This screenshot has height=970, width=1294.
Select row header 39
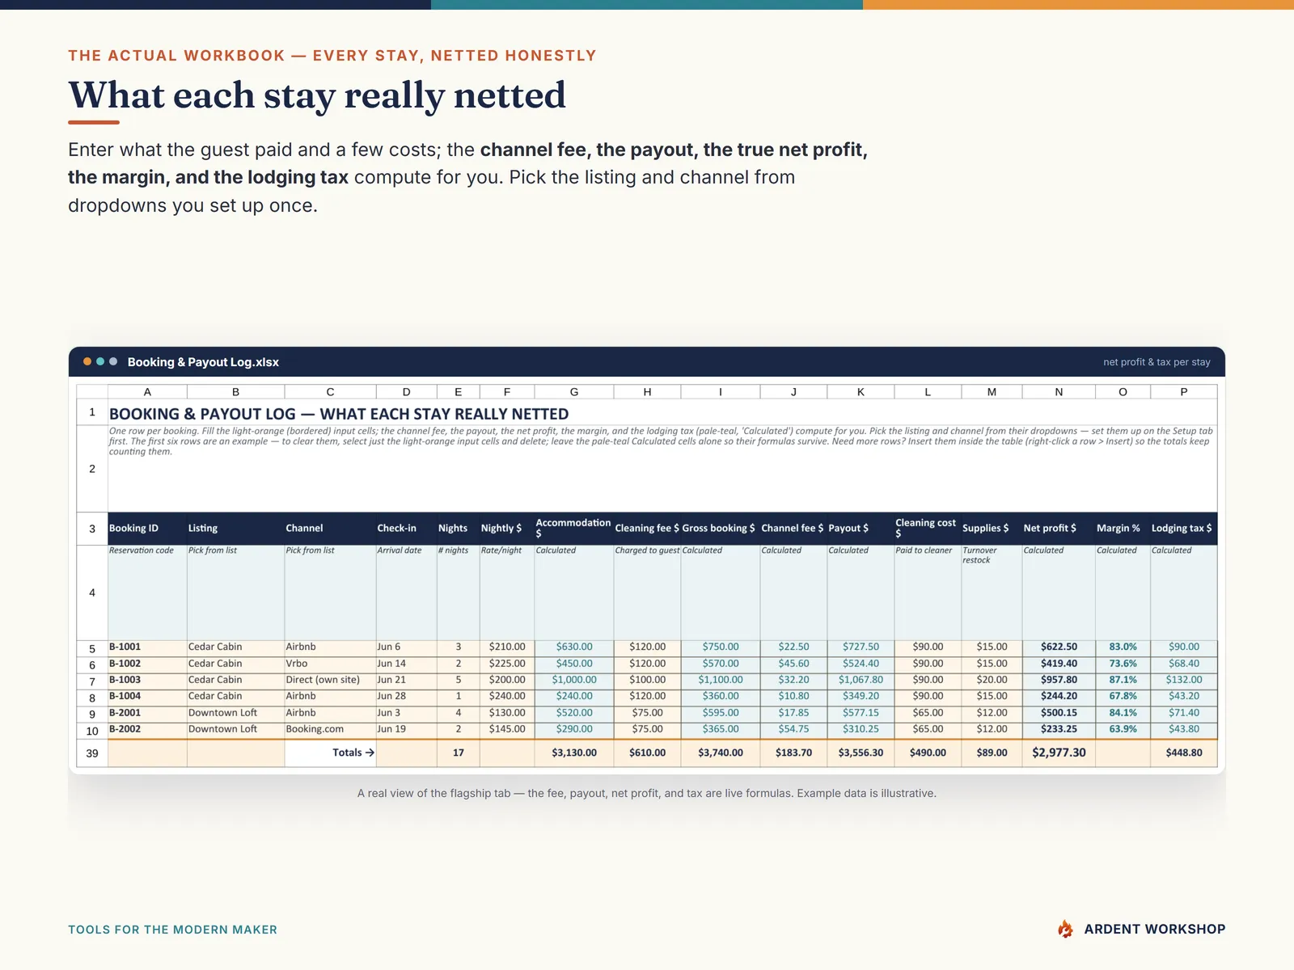pos(92,753)
